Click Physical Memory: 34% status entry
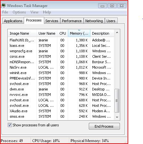This screenshot has width=143, height=144. click(x=89, y=141)
